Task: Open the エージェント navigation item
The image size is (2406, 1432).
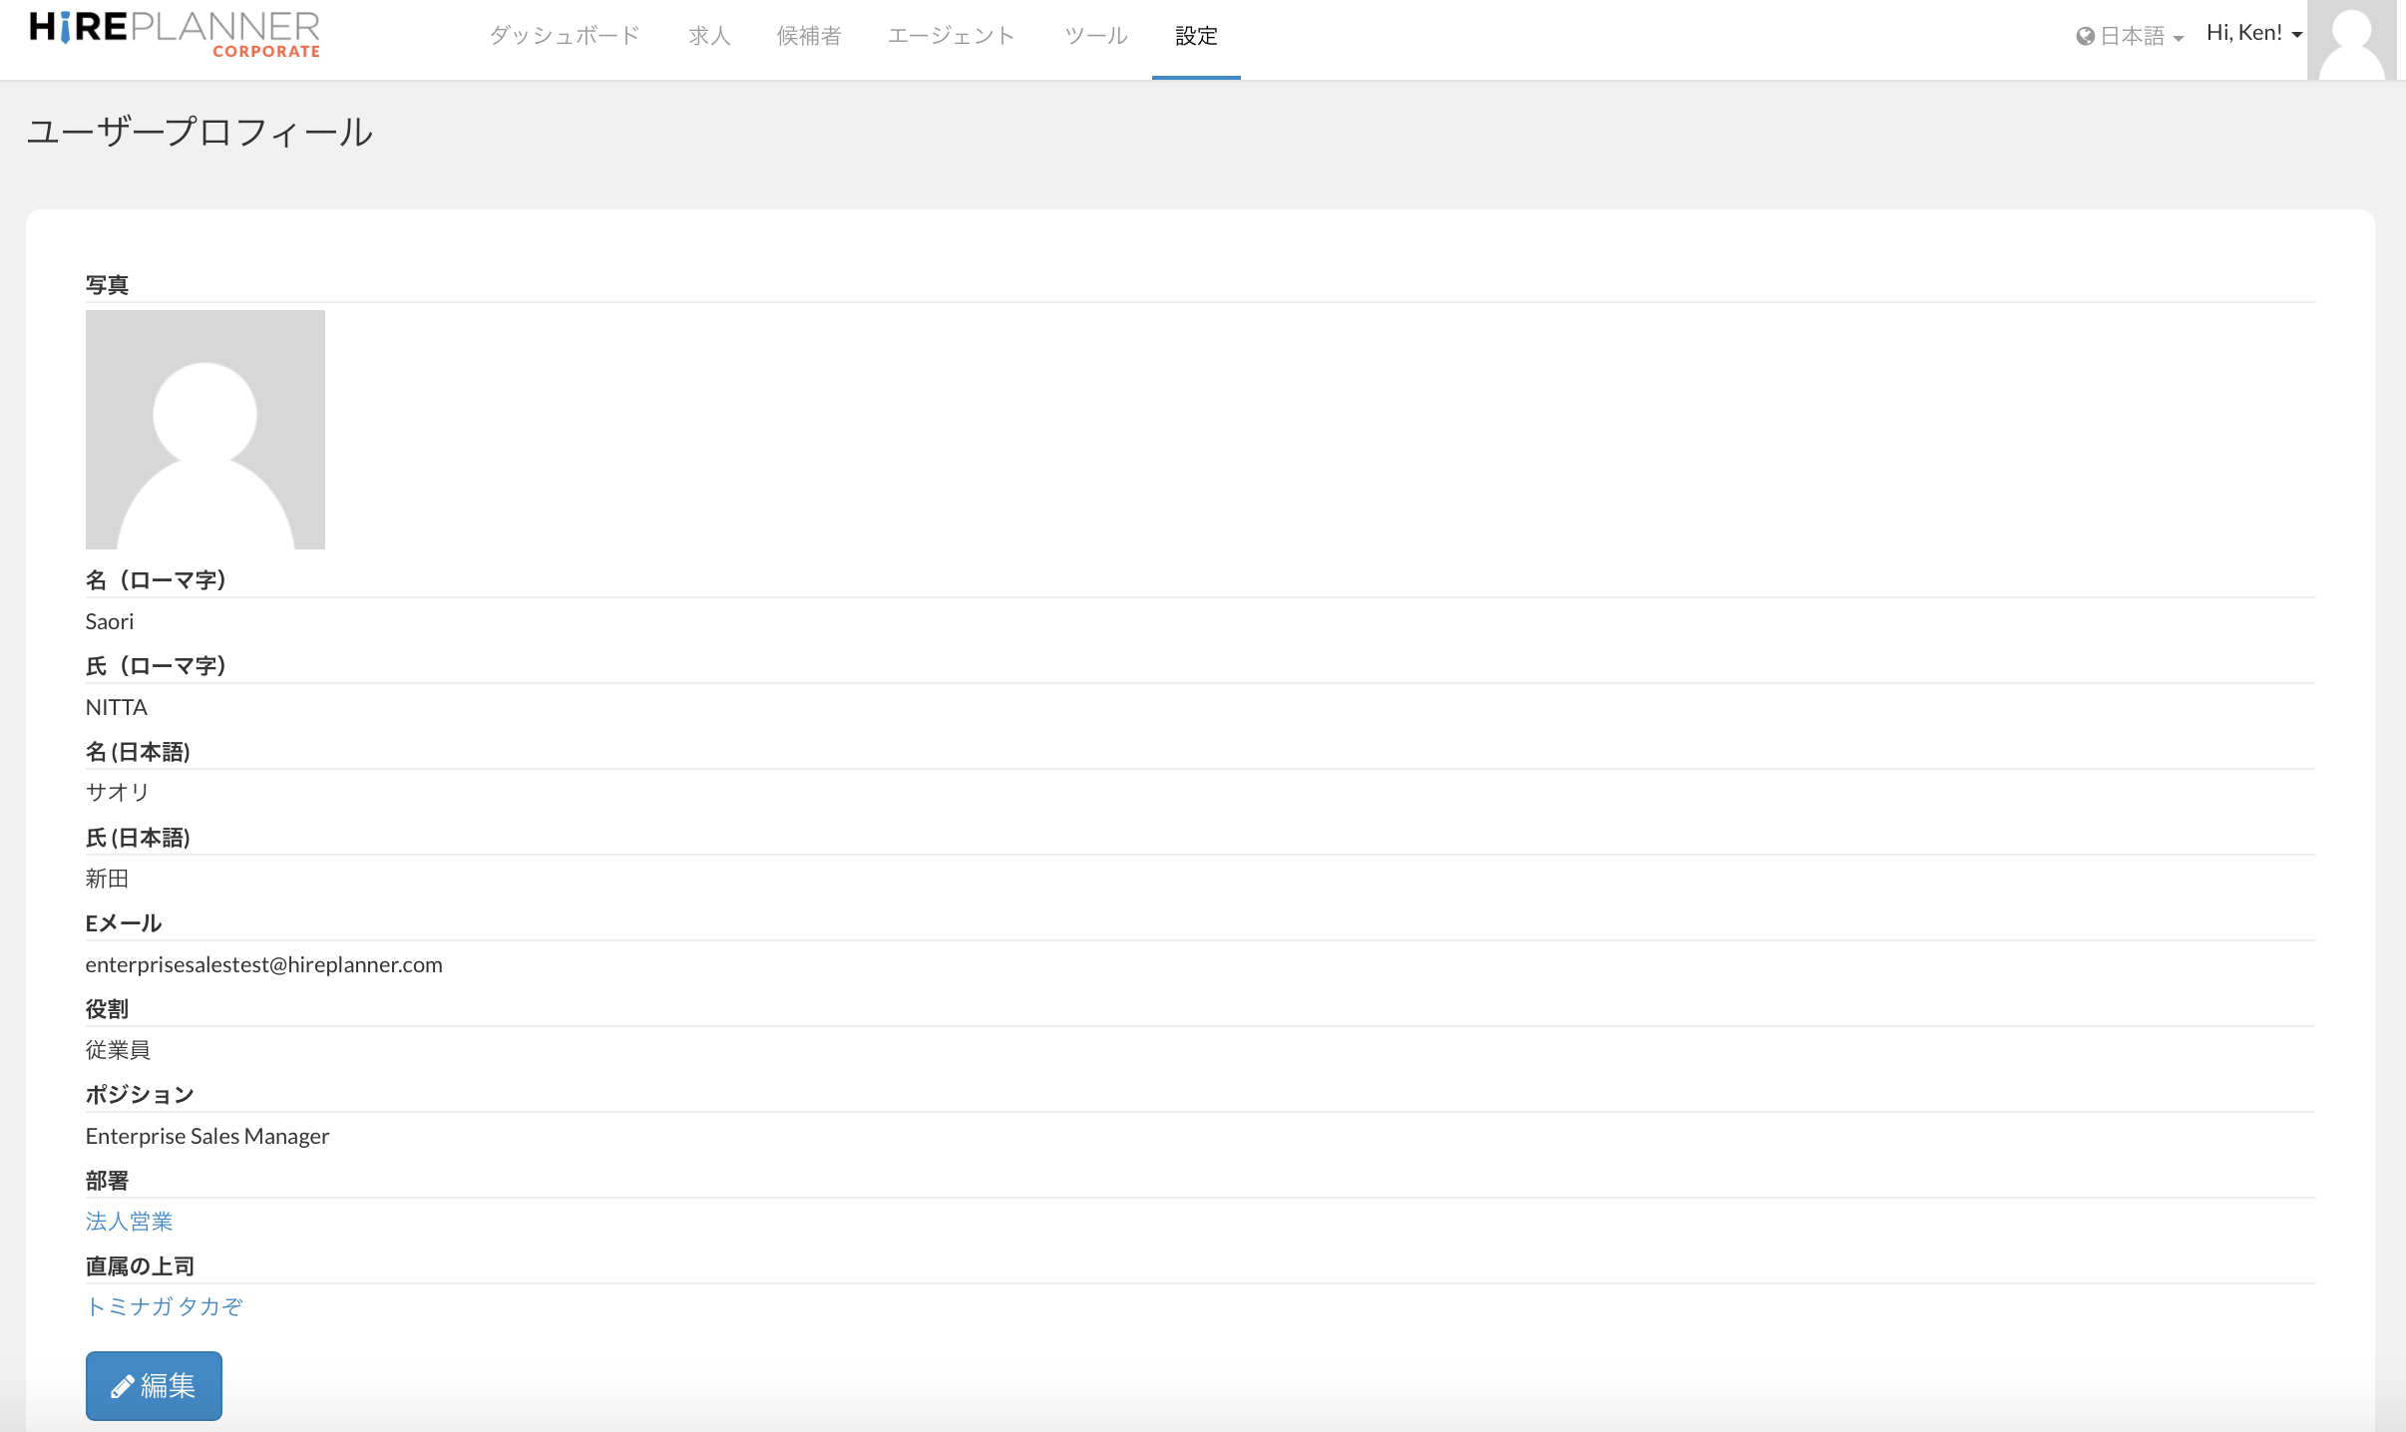Action: (x=951, y=36)
